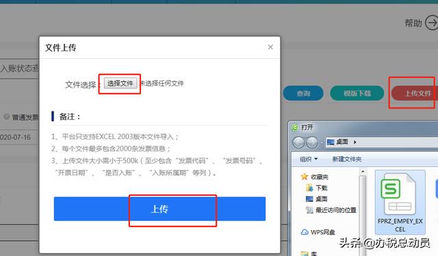Click the 收藏夹 star icon
This screenshot has width=438, height=256.
(x=304, y=177)
